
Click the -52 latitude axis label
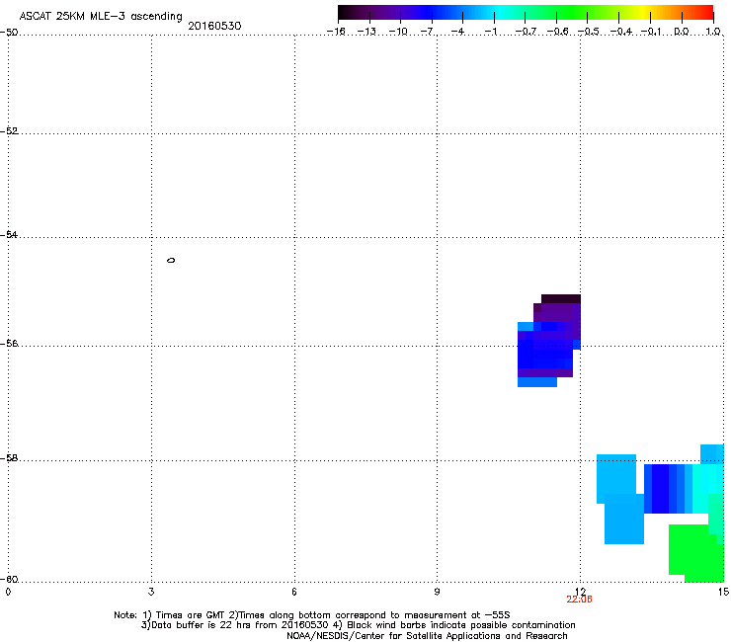[x=9, y=131]
